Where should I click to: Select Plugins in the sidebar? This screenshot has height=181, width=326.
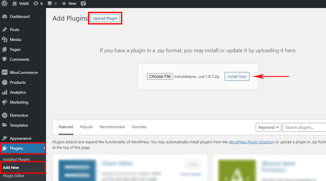[x=23, y=148]
